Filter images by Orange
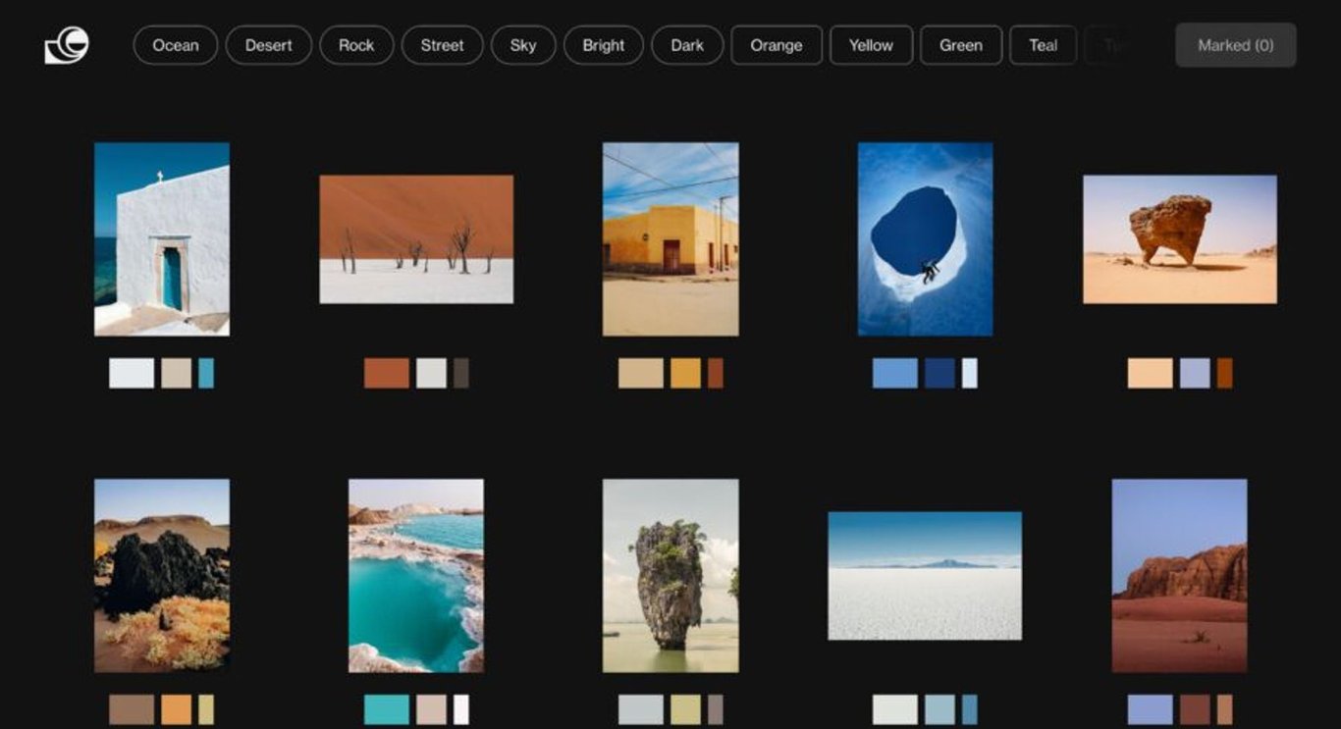 coord(776,45)
